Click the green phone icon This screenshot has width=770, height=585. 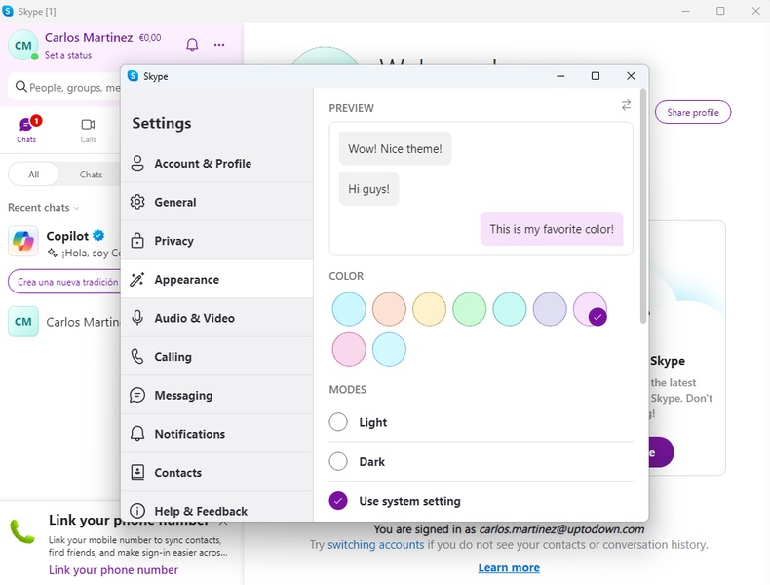pos(22,531)
